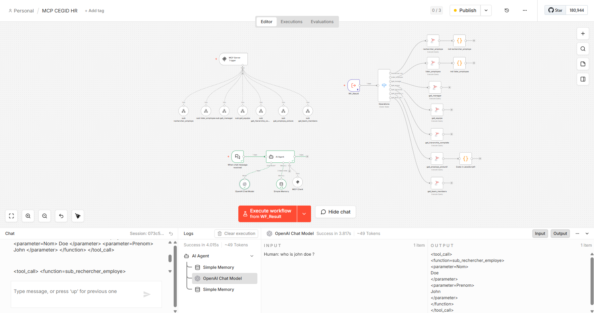Screen dimensions: 594x313
Task: Select the AI Agent node
Action: 280,156
